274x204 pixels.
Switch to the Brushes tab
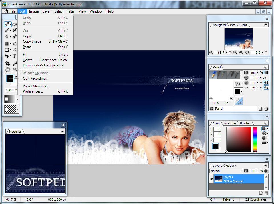[245, 123]
